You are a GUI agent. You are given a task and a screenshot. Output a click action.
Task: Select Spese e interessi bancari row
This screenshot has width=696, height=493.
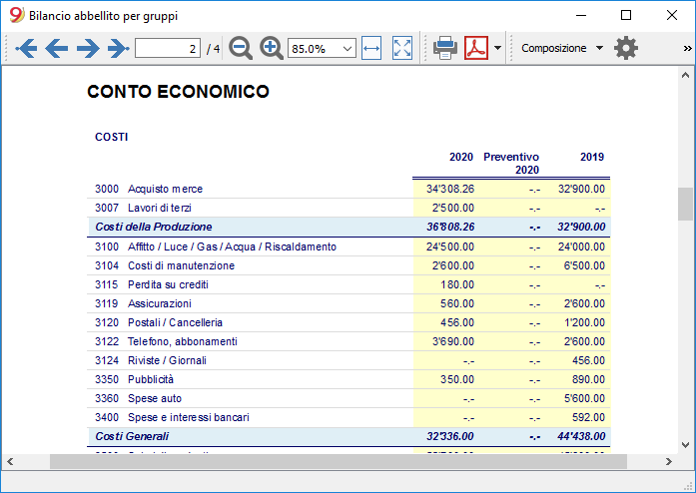[348, 417]
